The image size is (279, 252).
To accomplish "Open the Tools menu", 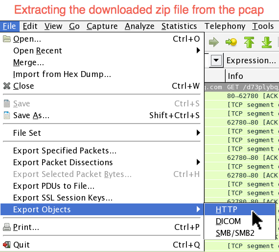I will click(x=263, y=26).
